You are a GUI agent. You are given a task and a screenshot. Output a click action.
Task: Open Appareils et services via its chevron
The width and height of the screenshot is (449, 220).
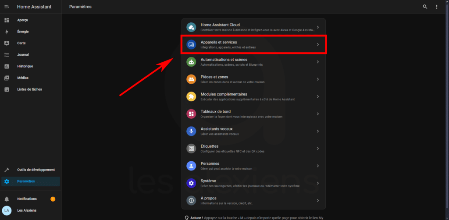point(318,45)
